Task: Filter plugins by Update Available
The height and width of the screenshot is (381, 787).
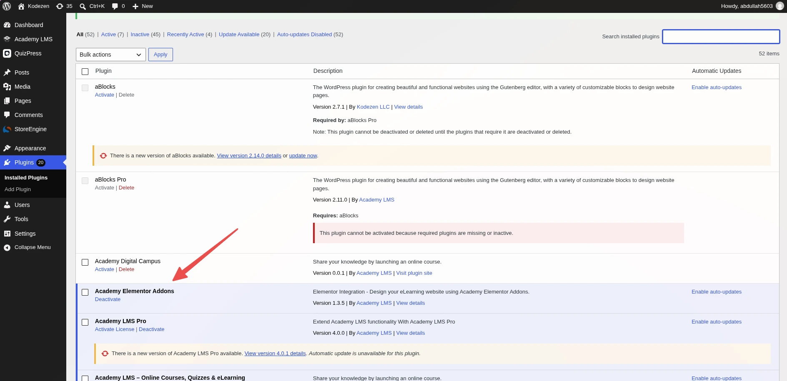Action: [x=239, y=35]
